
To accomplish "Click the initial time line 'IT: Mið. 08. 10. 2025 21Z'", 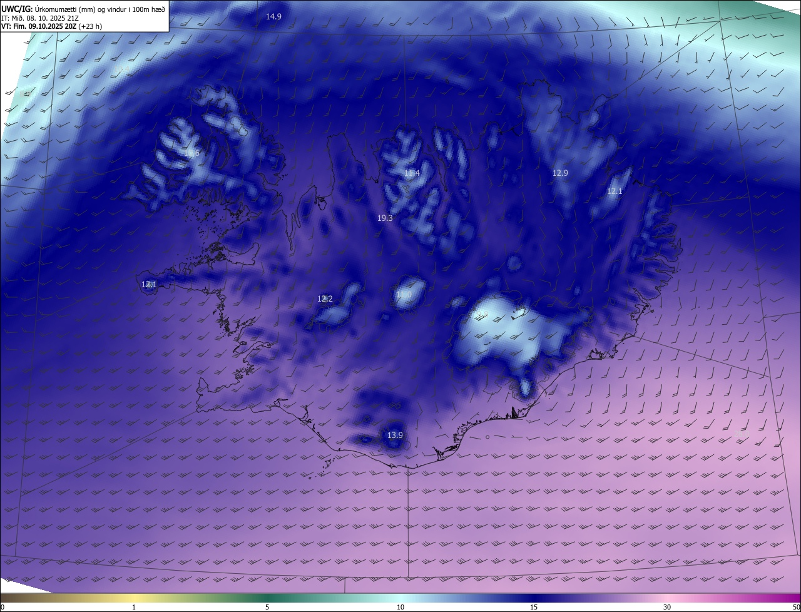I will (x=40, y=18).
